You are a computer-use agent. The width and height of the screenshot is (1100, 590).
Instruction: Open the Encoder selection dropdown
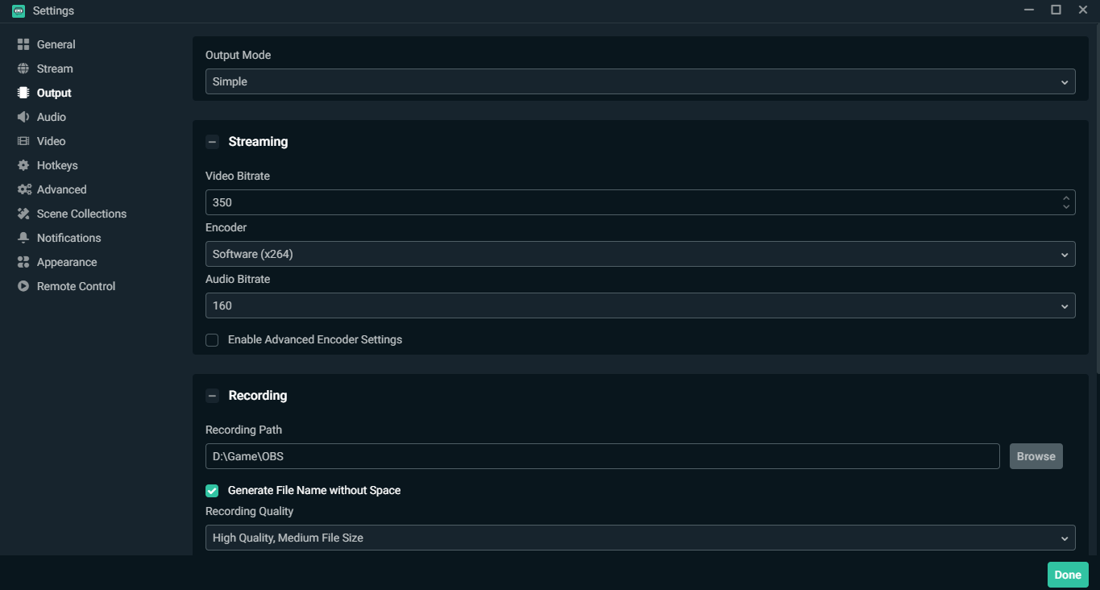[640, 253]
